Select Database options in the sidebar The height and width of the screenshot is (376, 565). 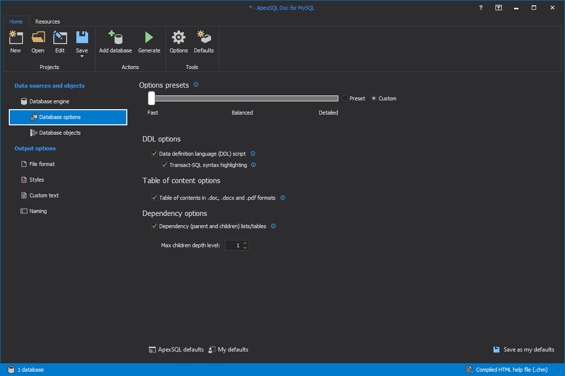[x=68, y=117]
